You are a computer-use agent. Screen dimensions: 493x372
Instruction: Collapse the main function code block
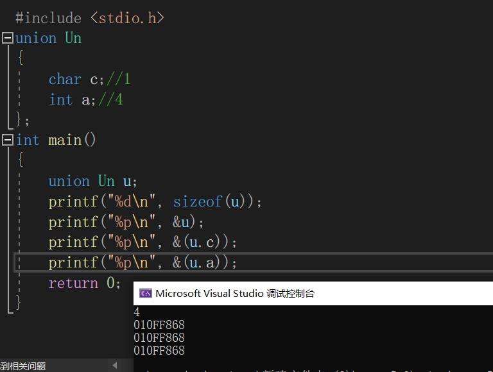8,140
